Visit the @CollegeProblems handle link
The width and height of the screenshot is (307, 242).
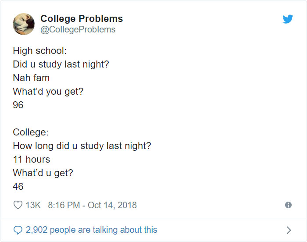point(78,29)
